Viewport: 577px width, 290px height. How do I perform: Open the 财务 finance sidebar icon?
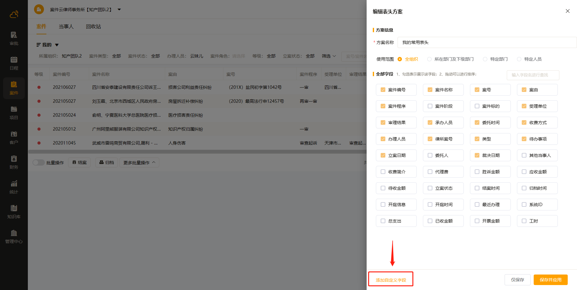(x=14, y=162)
